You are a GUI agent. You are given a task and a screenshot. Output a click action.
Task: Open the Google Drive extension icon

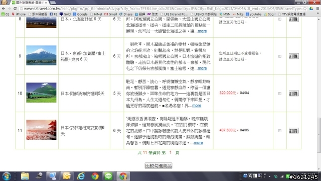tap(311, 9)
